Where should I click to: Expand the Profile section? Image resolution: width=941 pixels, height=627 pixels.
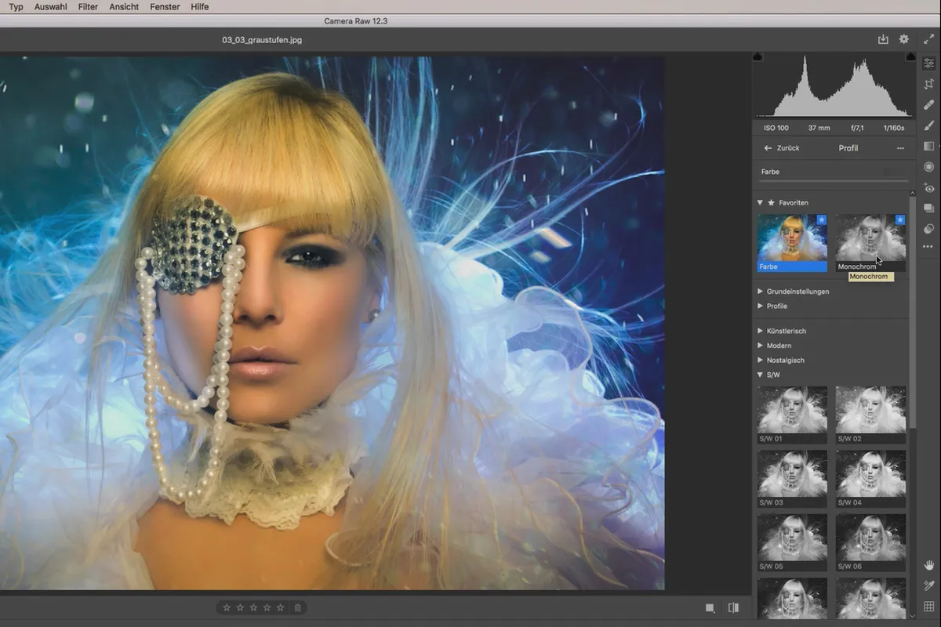760,306
